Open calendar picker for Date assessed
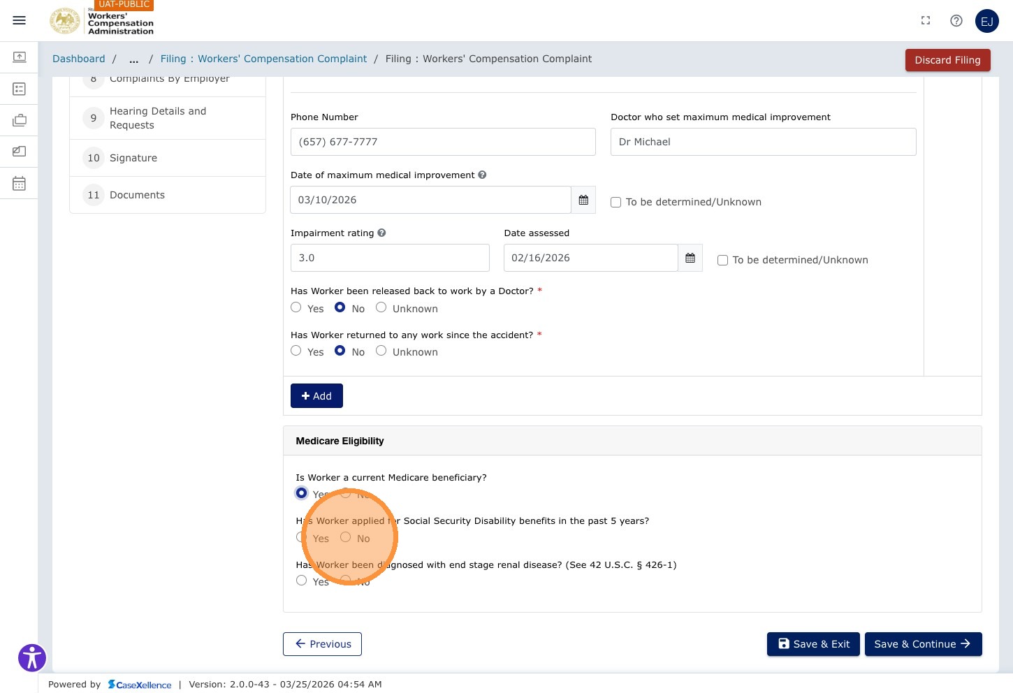The width and height of the screenshot is (1013, 693). (x=690, y=258)
